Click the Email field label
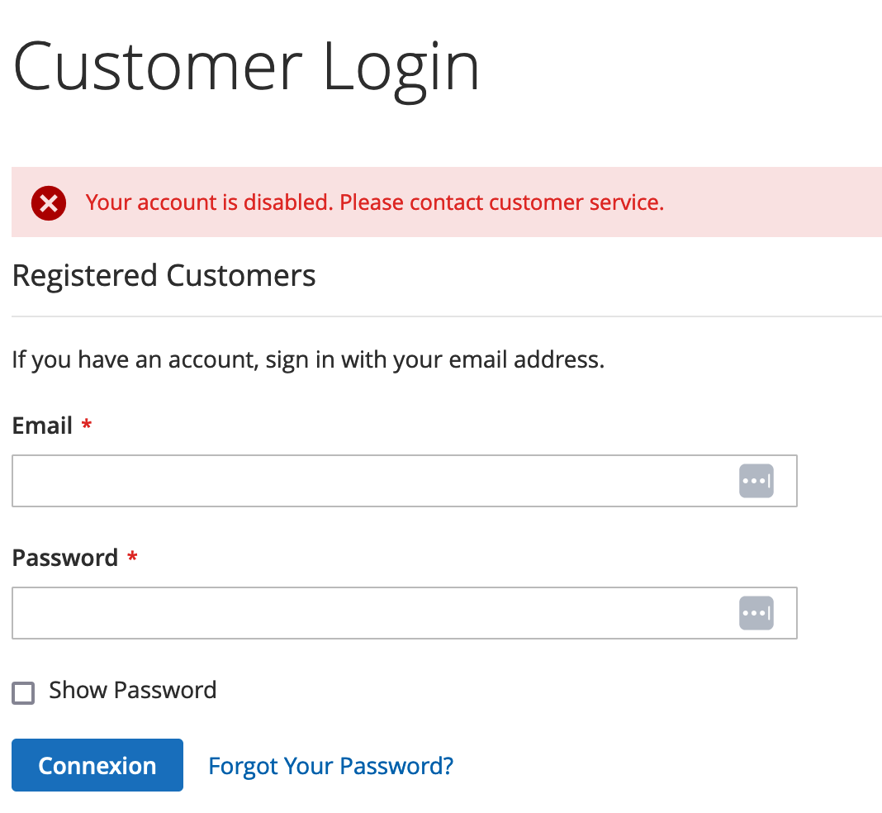The width and height of the screenshot is (882, 813). click(43, 426)
